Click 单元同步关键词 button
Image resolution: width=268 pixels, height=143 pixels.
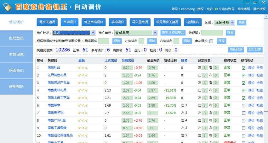(167, 22)
